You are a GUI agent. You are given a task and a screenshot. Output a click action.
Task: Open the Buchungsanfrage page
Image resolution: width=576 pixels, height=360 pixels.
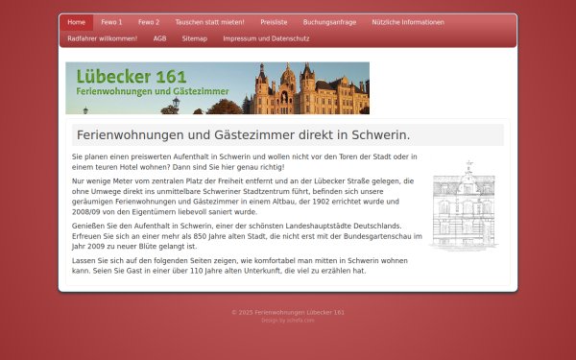329,22
